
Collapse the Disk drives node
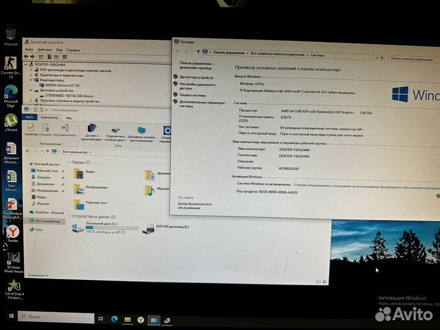(x=31, y=90)
